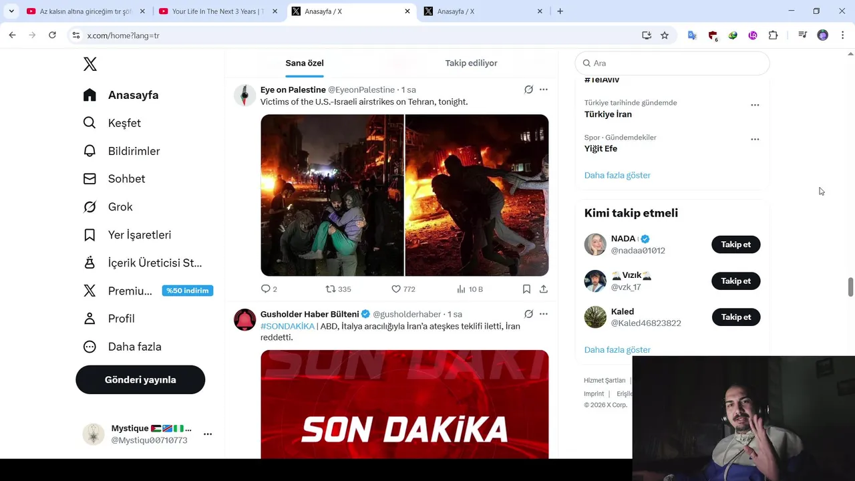Screen dimensions: 855x481
Task: Click #SONDAKİKA hashtag link
Action: coord(287,326)
